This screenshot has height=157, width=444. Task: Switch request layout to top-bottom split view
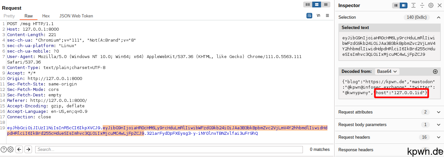tap(317, 5)
